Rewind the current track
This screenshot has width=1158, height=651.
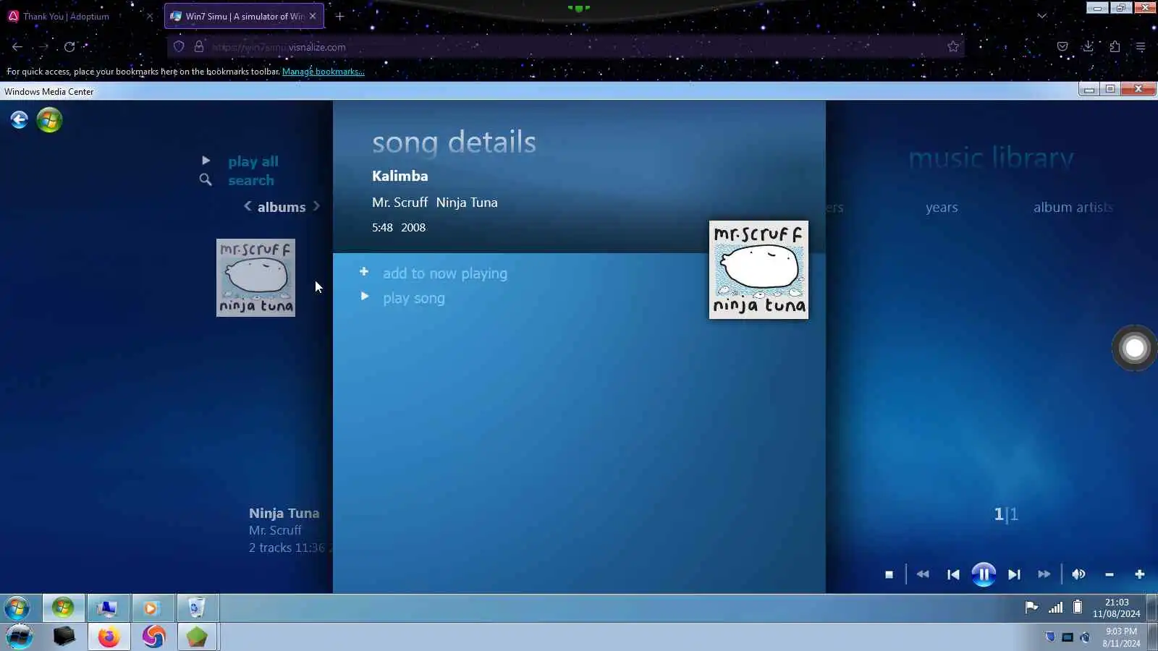[923, 574]
